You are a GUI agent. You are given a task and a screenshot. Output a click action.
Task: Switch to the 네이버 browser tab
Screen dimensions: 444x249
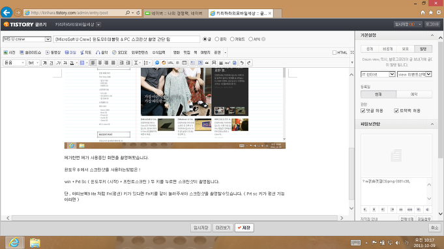pyautogui.click(x=176, y=13)
